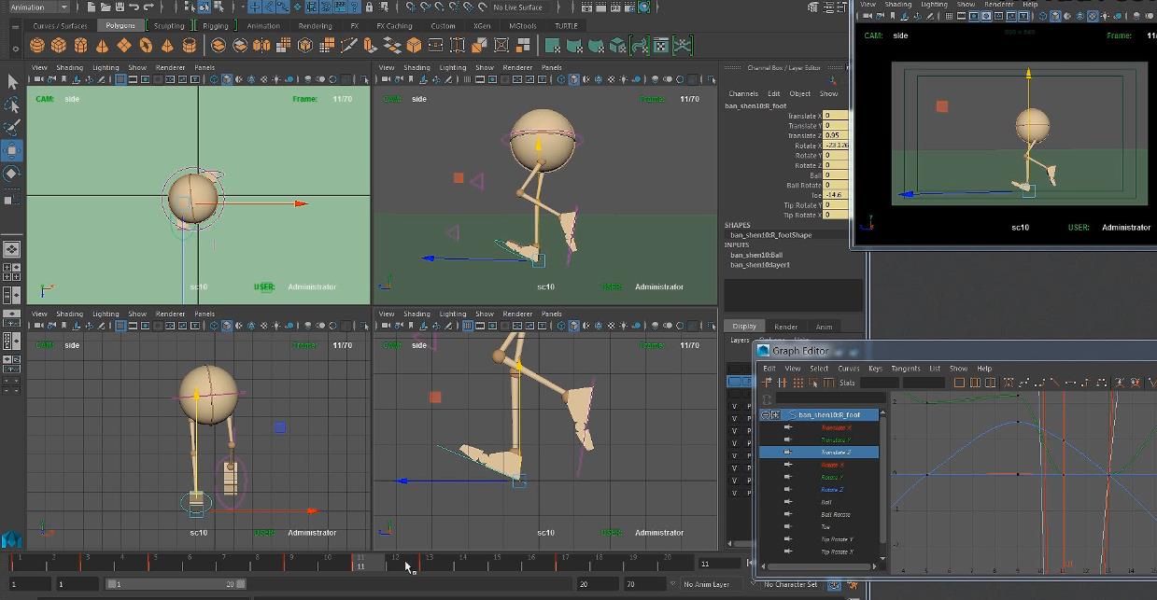
Task: Open Tangents menu in Graph Editor
Action: click(x=905, y=369)
